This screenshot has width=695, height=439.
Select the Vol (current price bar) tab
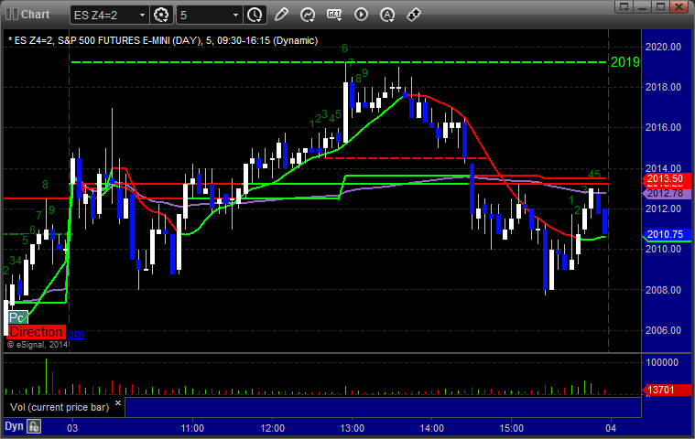[x=60, y=407]
